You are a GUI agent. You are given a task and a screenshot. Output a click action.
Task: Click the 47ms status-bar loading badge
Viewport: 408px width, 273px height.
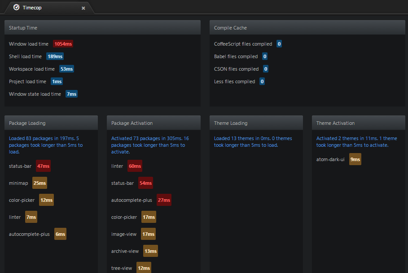coord(43,166)
